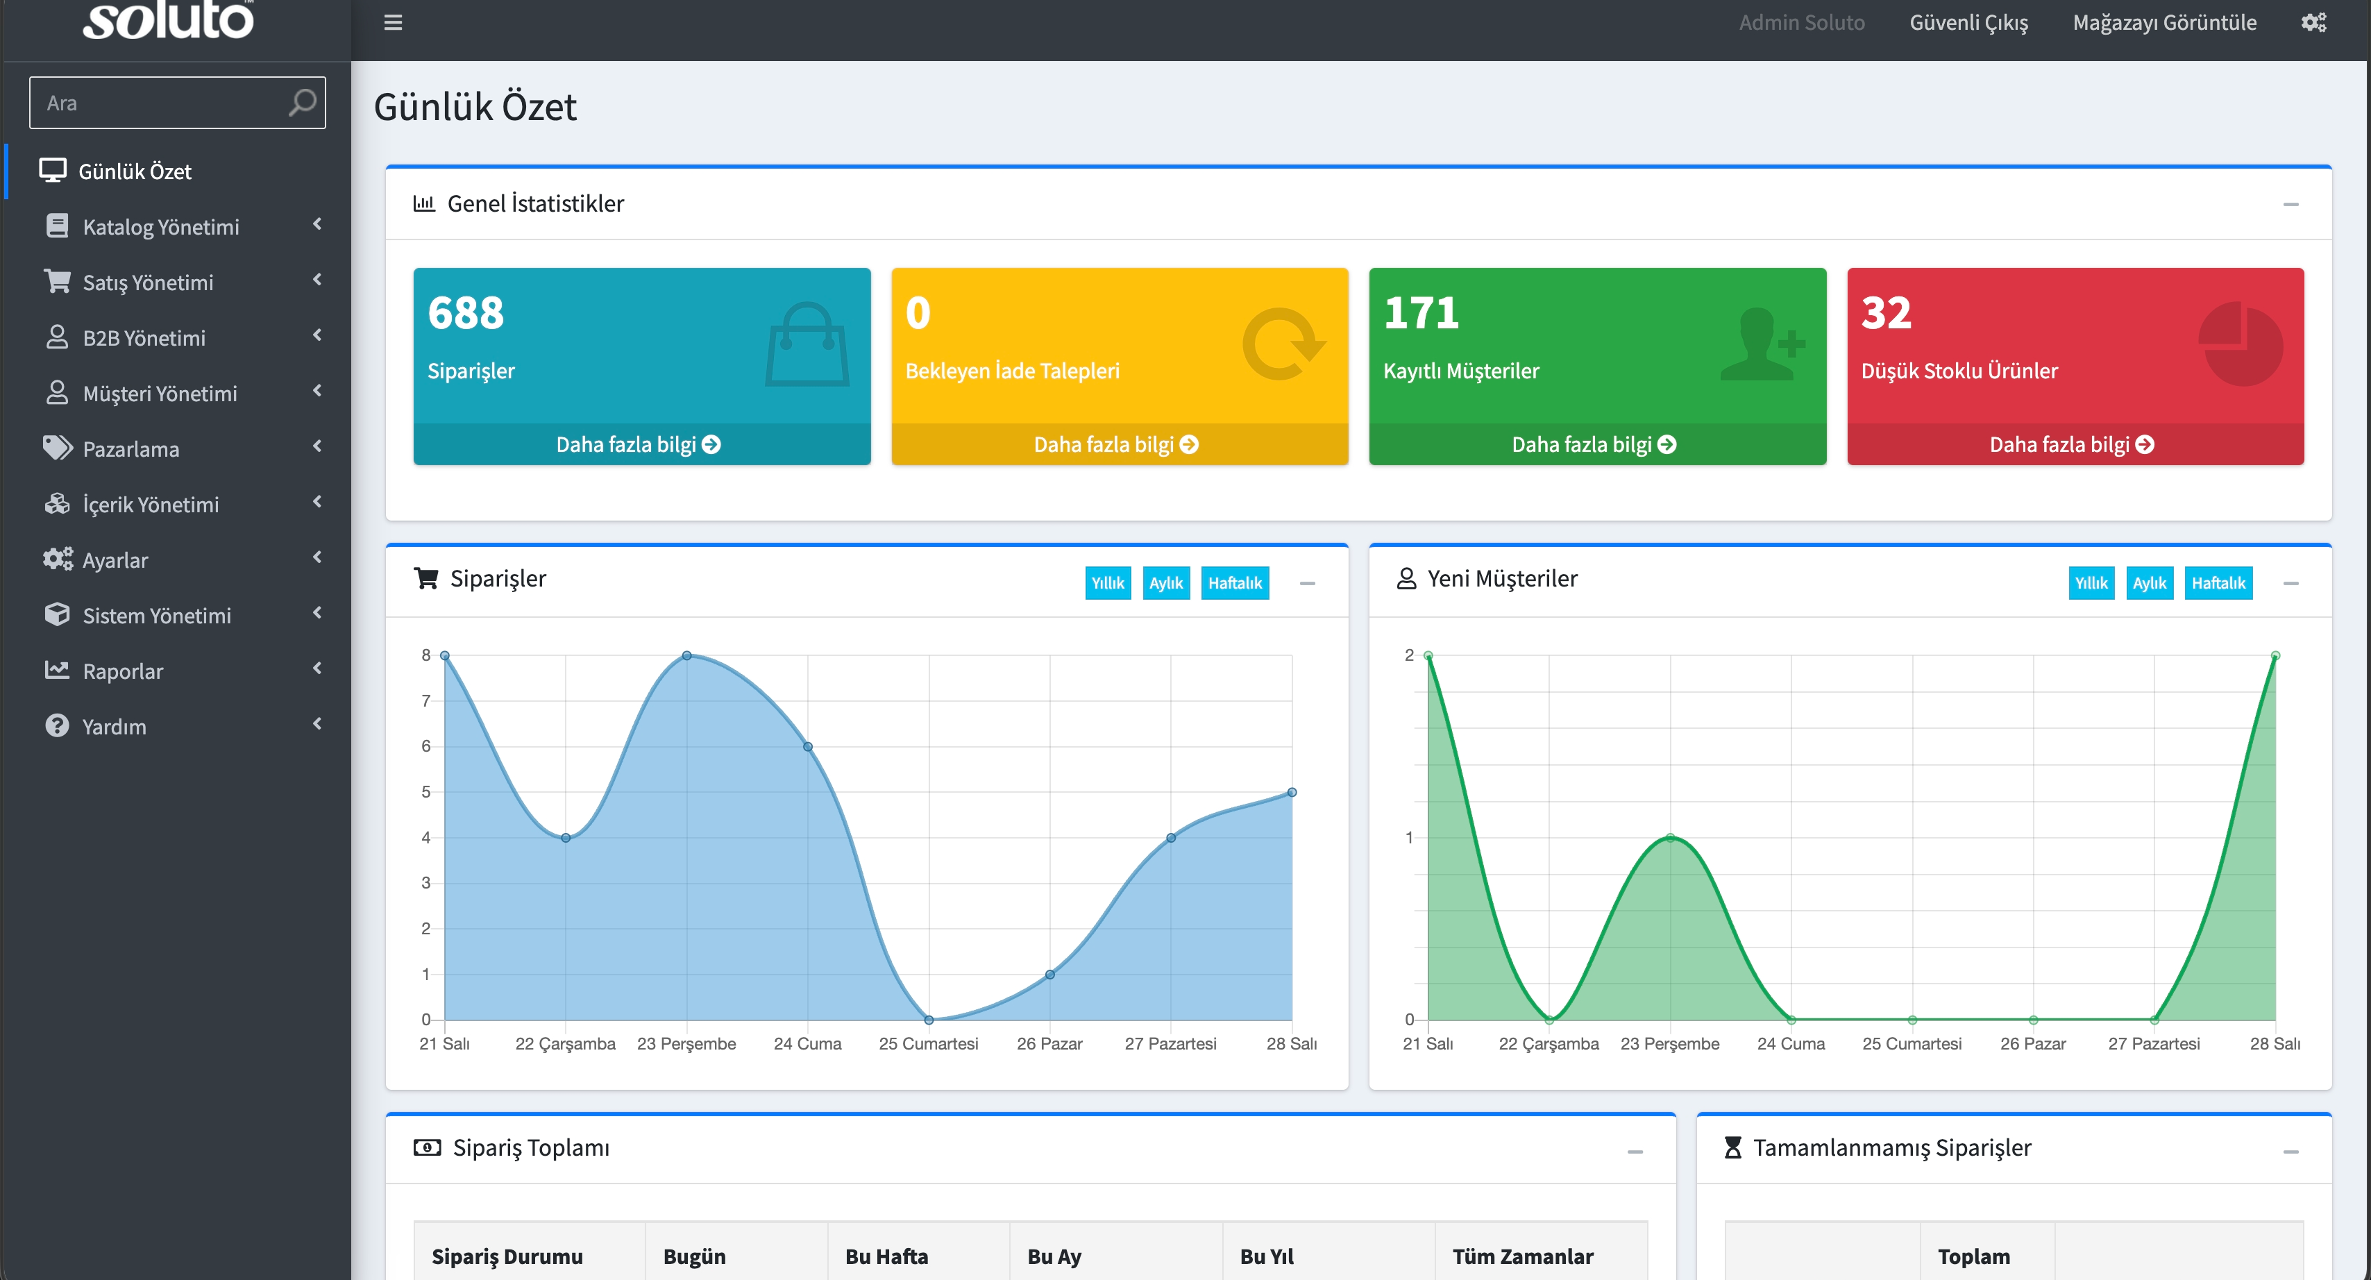Collapse the Yeni Müşteriler chart panel
The height and width of the screenshot is (1280, 2371).
click(2291, 583)
